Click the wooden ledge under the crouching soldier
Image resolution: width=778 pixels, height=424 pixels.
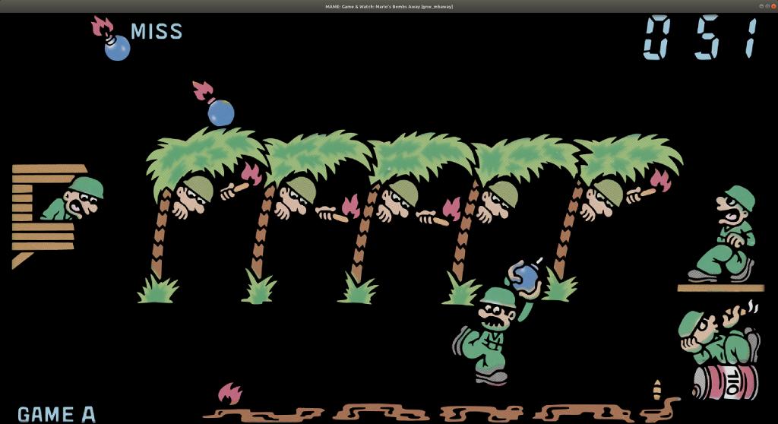[x=720, y=289]
